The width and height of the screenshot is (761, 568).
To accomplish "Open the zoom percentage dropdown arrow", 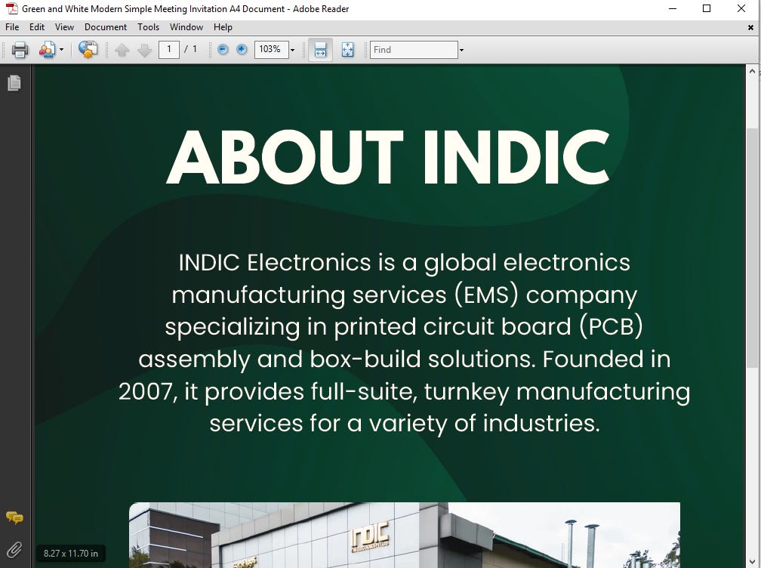I will [x=292, y=50].
